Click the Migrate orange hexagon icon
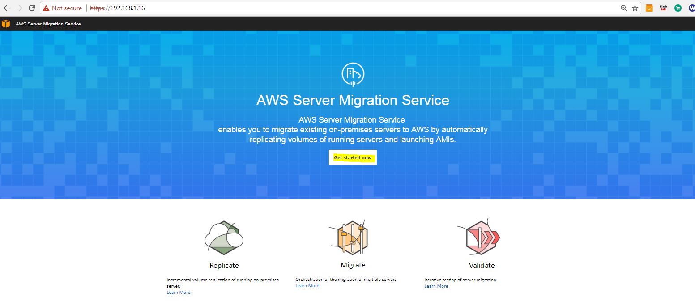Viewport: 695px width, 301px height. pyautogui.click(x=353, y=237)
